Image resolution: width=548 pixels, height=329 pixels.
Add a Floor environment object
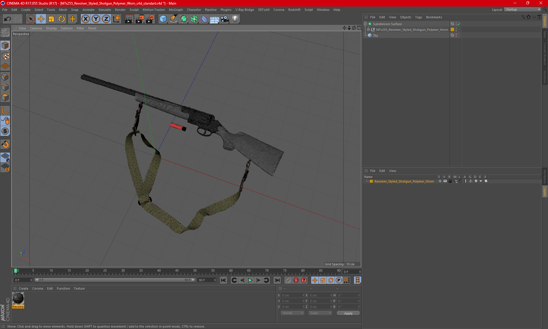pyautogui.click(x=214, y=19)
